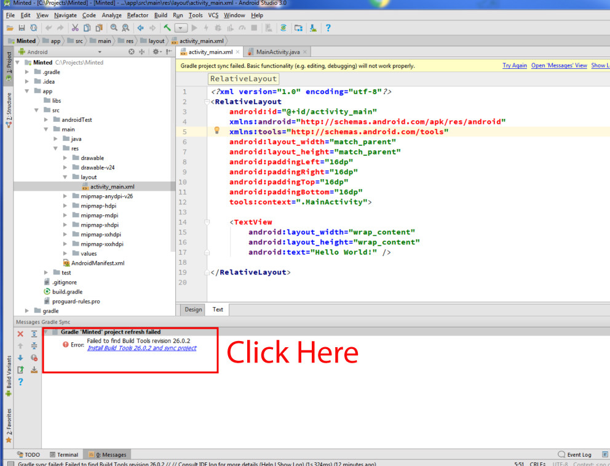Click the blue question mark in Messages panel
610x466 pixels.
click(x=20, y=382)
